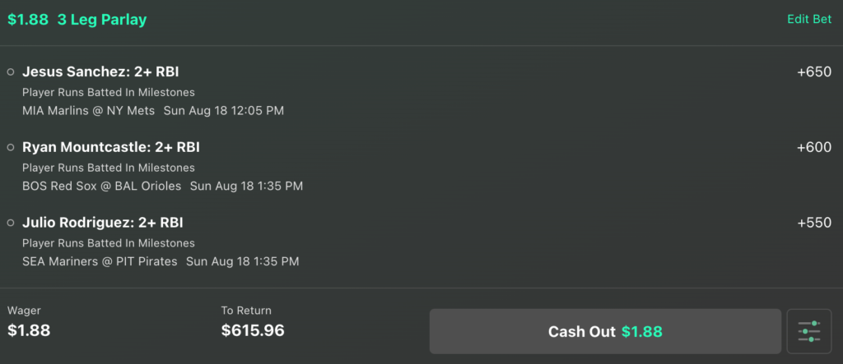The image size is (843, 364).
Task: Click the Cash Out $1.88 button
Action: pos(605,331)
